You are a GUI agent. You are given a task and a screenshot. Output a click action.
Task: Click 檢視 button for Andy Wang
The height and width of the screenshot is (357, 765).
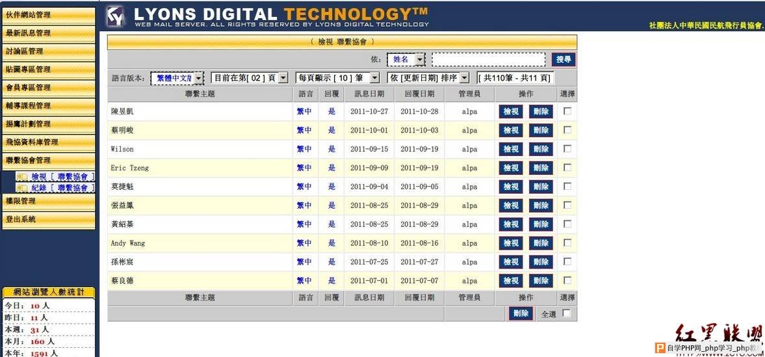[511, 243]
